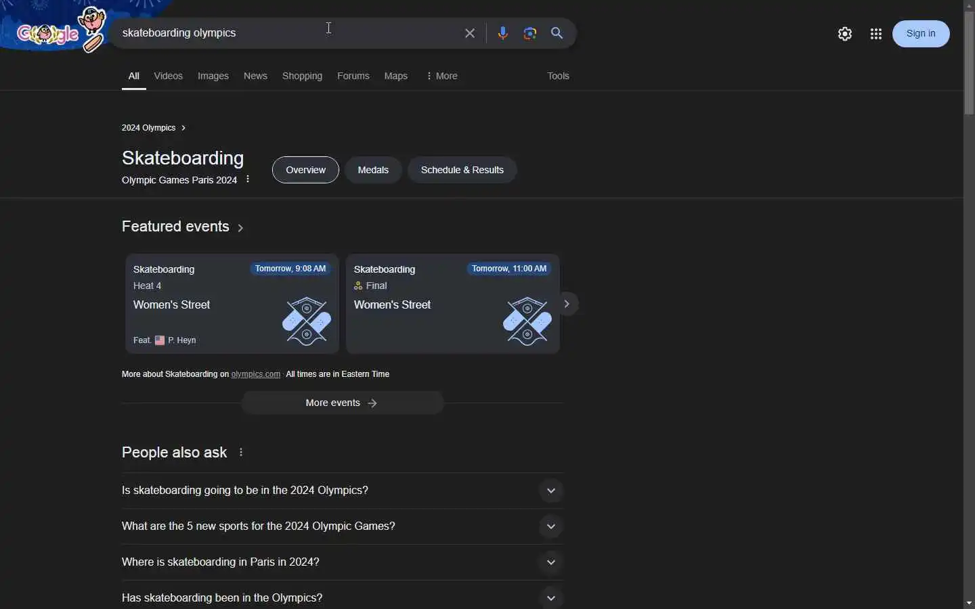Click skateboard pictogram on Final card

(x=528, y=321)
